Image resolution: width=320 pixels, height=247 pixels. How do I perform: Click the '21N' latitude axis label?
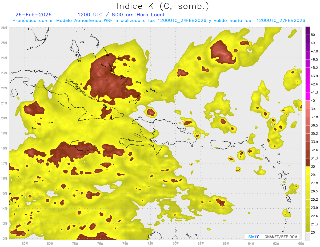tap(4, 103)
